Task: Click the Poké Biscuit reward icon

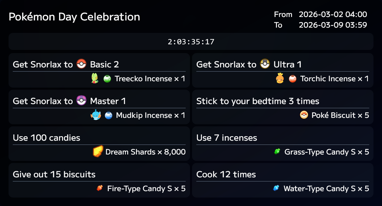Action: [x=304, y=115]
